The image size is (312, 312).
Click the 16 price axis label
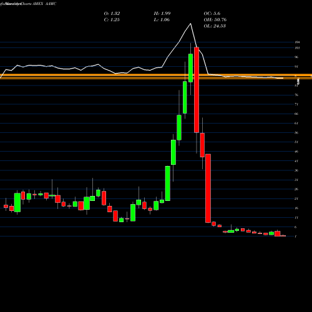point(296,208)
